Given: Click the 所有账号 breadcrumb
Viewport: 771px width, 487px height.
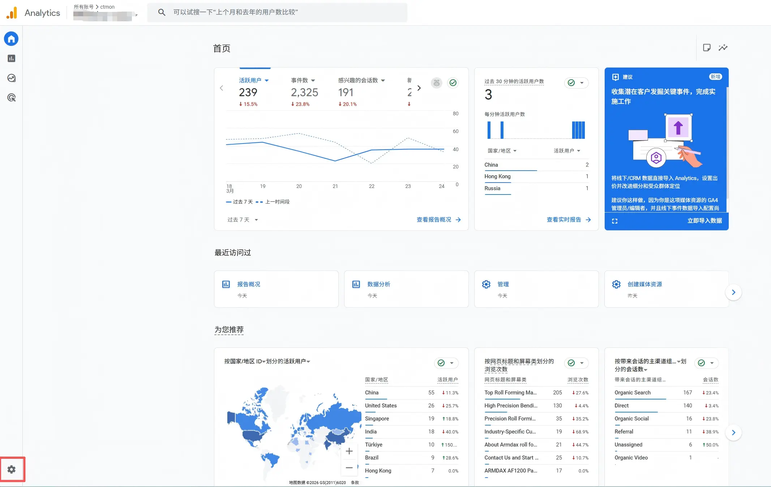Looking at the screenshot, I should (83, 7).
